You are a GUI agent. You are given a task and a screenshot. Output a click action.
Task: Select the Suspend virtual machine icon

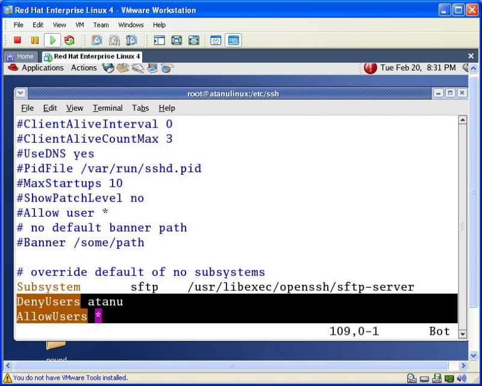pos(34,40)
